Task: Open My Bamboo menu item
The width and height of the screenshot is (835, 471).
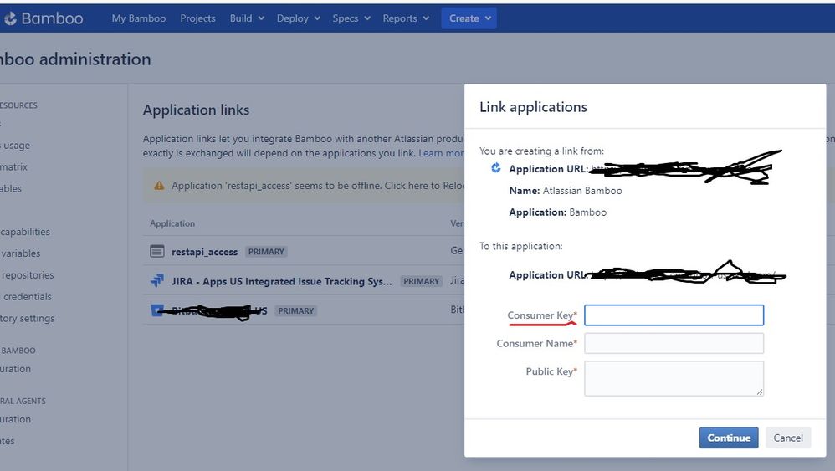Action: (x=138, y=18)
